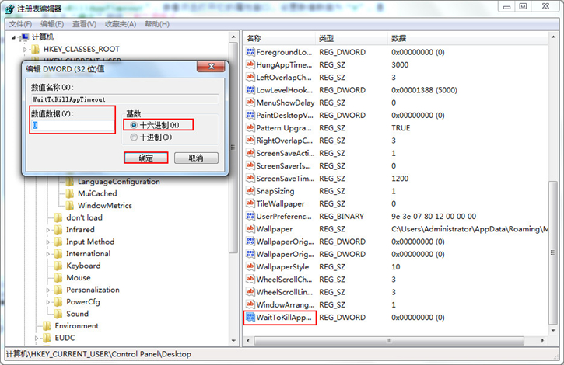Click the Computer root icon in tree
This screenshot has height=365, width=564.
(x=24, y=37)
